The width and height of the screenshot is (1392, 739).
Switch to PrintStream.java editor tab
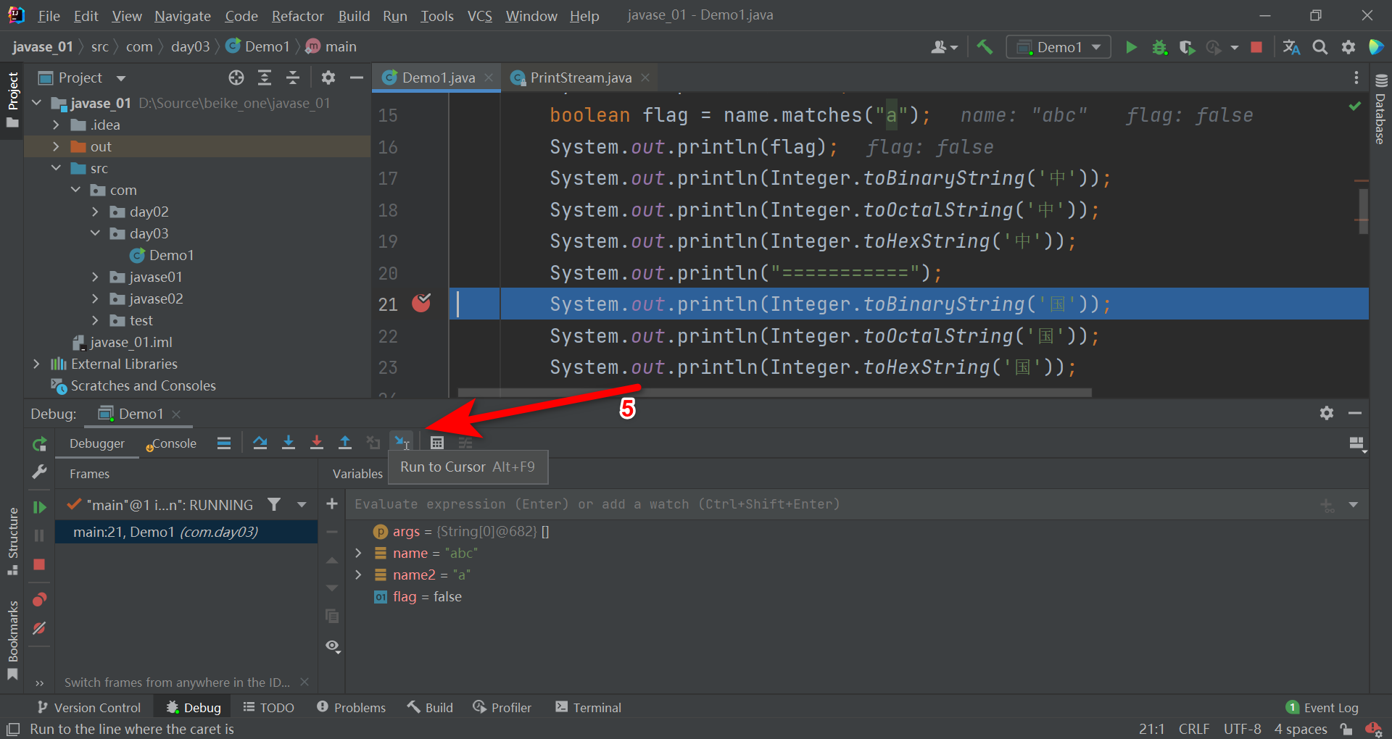click(x=580, y=78)
